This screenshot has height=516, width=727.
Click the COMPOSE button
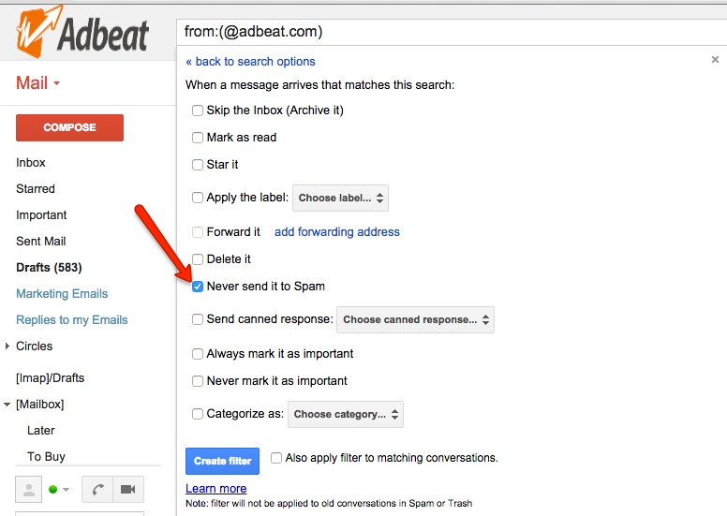click(x=69, y=127)
